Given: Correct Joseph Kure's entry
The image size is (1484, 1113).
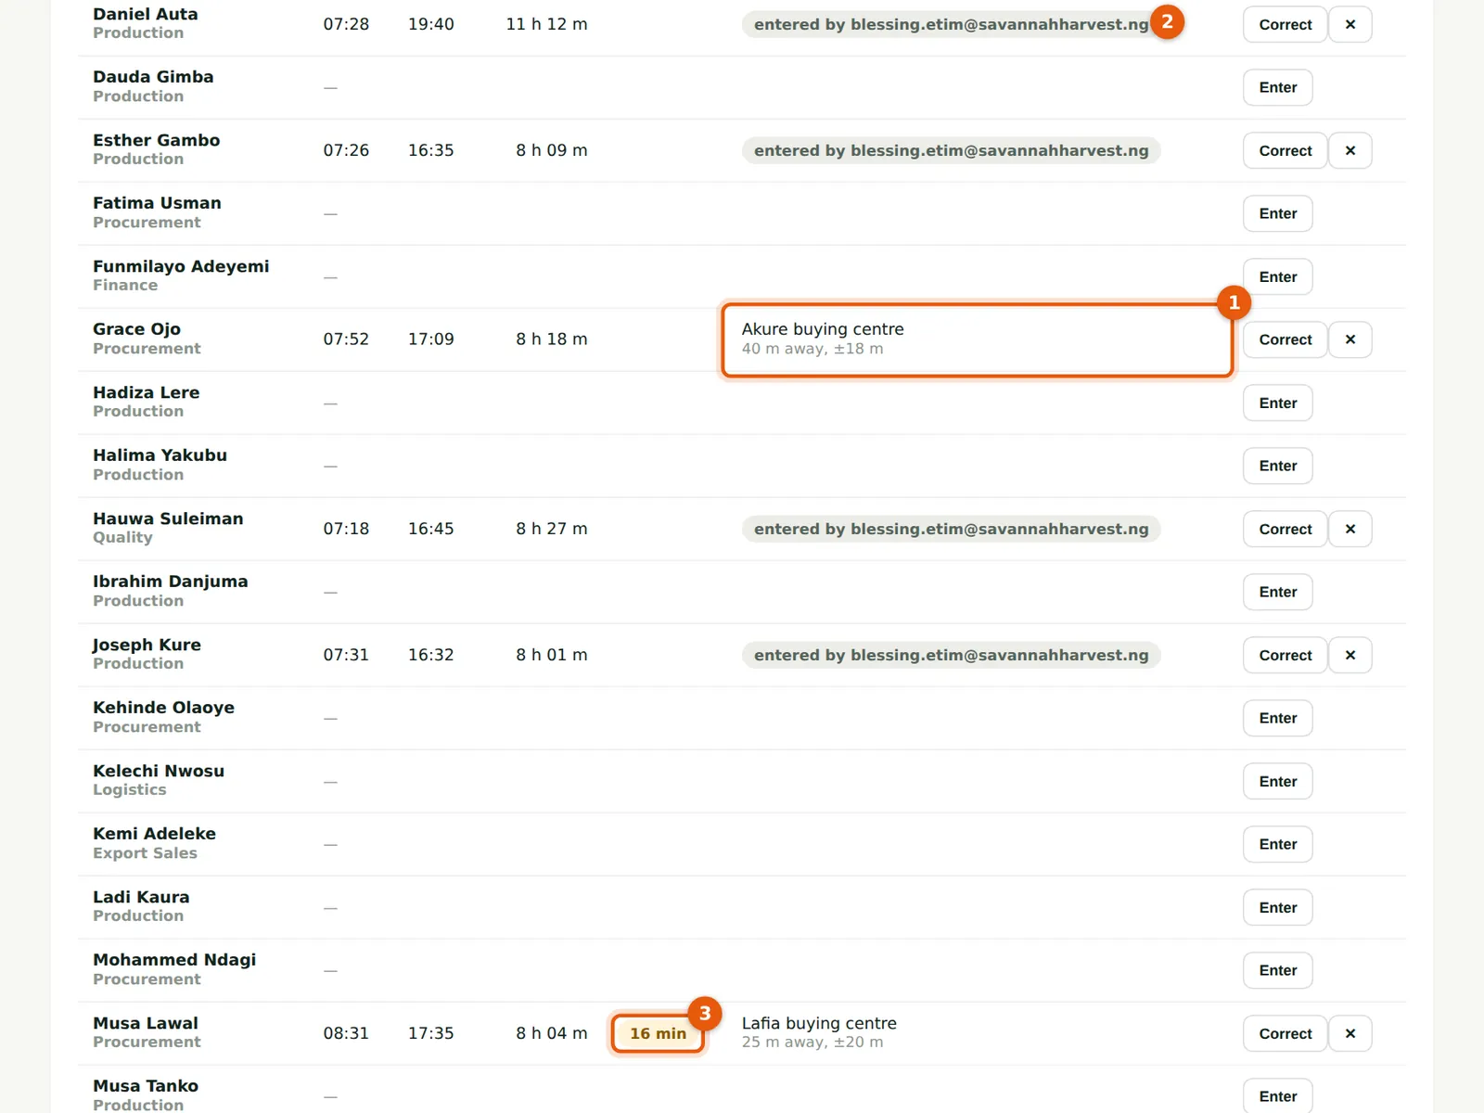Looking at the screenshot, I should 1285,655.
